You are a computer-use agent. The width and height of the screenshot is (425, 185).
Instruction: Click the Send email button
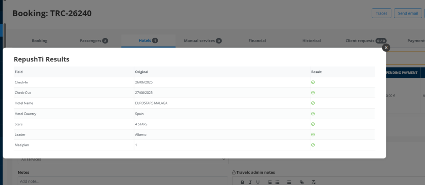(x=408, y=13)
